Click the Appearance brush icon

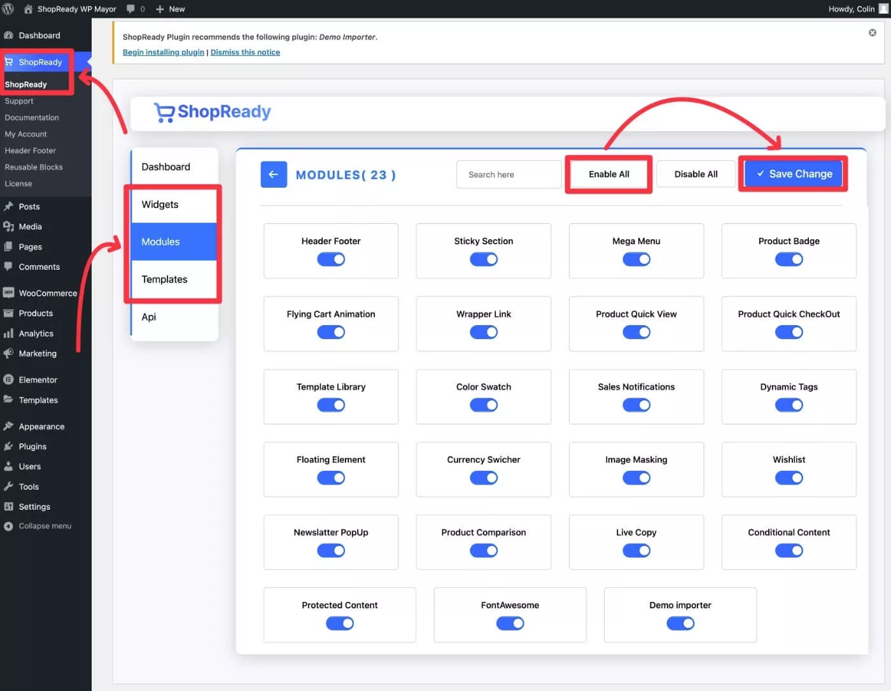point(8,426)
